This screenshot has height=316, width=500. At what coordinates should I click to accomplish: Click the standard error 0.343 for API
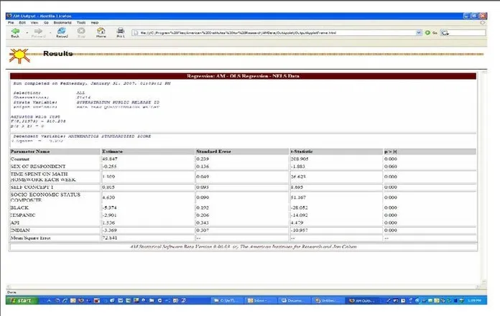tap(203, 223)
